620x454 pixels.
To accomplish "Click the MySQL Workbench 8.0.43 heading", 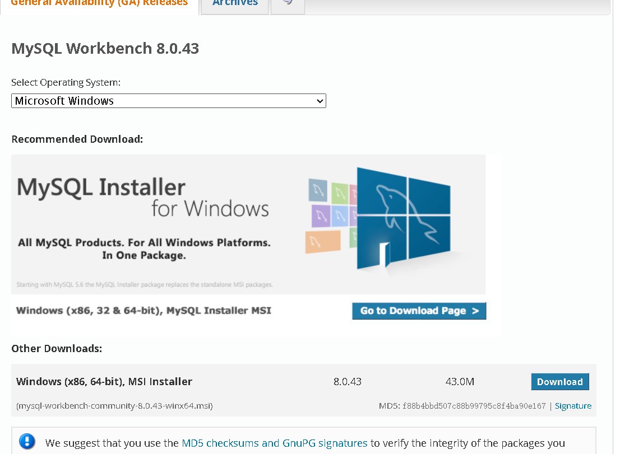I will (x=105, y=49).
